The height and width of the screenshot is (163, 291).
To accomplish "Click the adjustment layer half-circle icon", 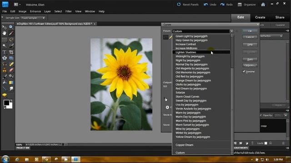I will (246, 143).
